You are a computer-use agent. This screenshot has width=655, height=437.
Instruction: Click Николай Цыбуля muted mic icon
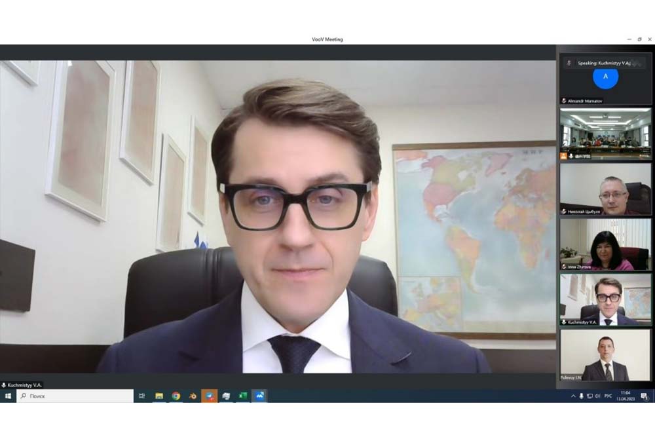click(x=564, y=212)
